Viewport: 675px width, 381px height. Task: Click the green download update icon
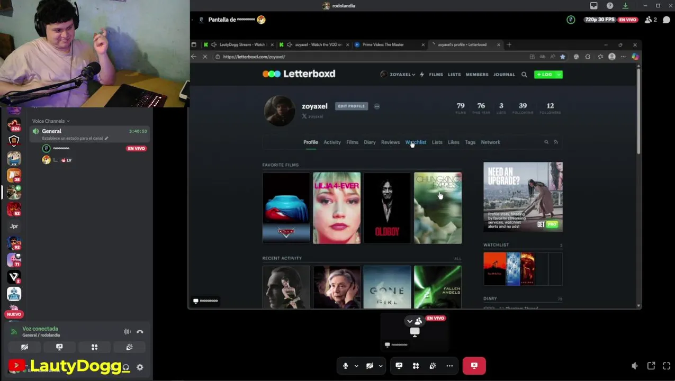coord(625,6)
